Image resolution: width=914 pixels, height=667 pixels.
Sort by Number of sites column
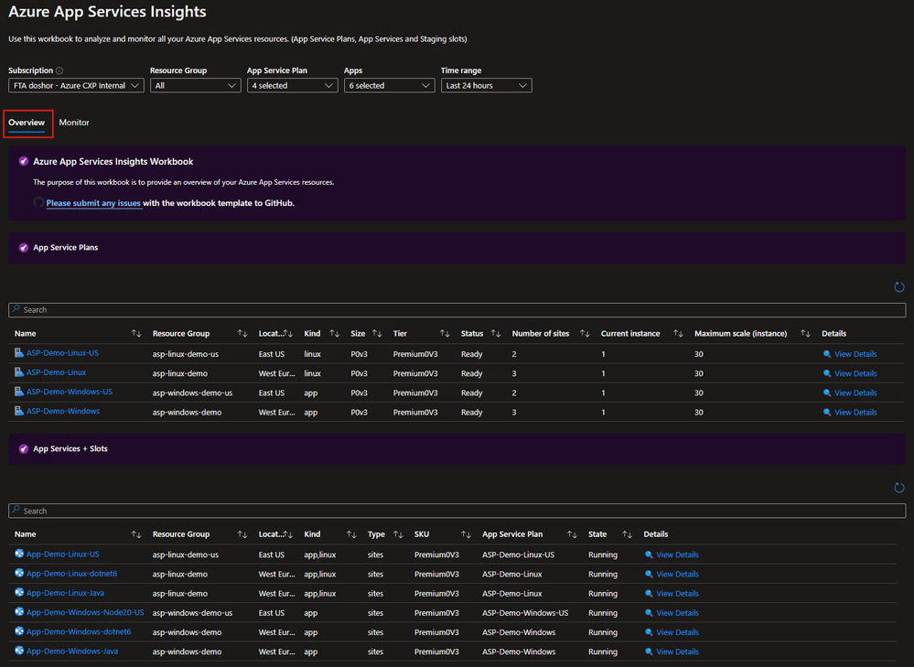tap(585, 333)
